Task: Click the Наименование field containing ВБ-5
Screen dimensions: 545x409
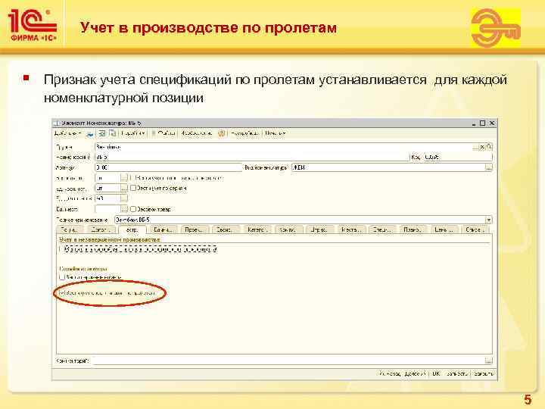Action: pos(251,158)
